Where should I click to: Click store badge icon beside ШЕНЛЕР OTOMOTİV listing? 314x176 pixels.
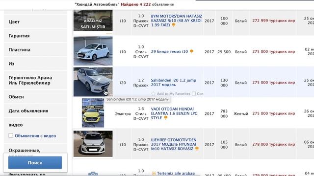pyautogui.click(x=197, y=149)
